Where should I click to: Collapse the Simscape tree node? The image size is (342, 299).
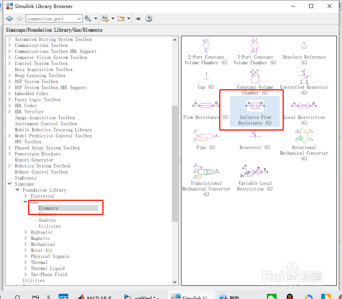10,184
